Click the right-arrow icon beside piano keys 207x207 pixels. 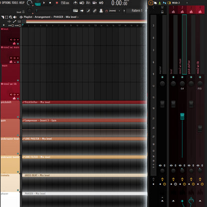click(x=82, y=10)
